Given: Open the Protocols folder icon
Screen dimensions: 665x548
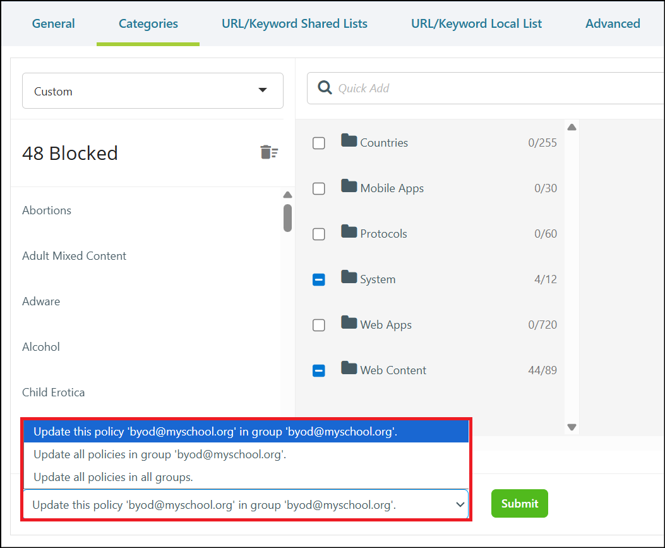Looking at the screenshot, I should [x=349, y=231].
